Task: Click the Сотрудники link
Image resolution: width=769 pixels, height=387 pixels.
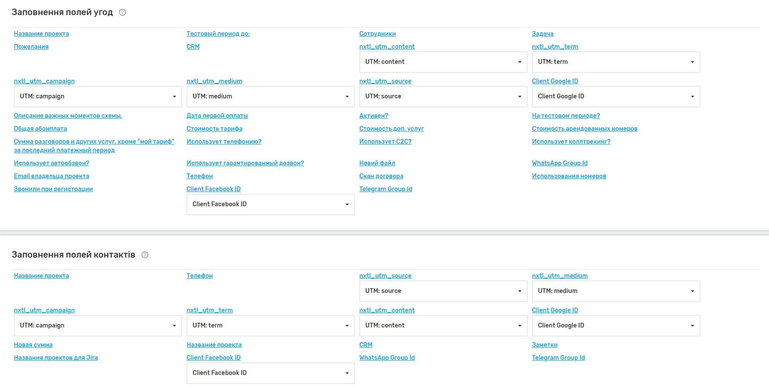Action: (377, 34)
